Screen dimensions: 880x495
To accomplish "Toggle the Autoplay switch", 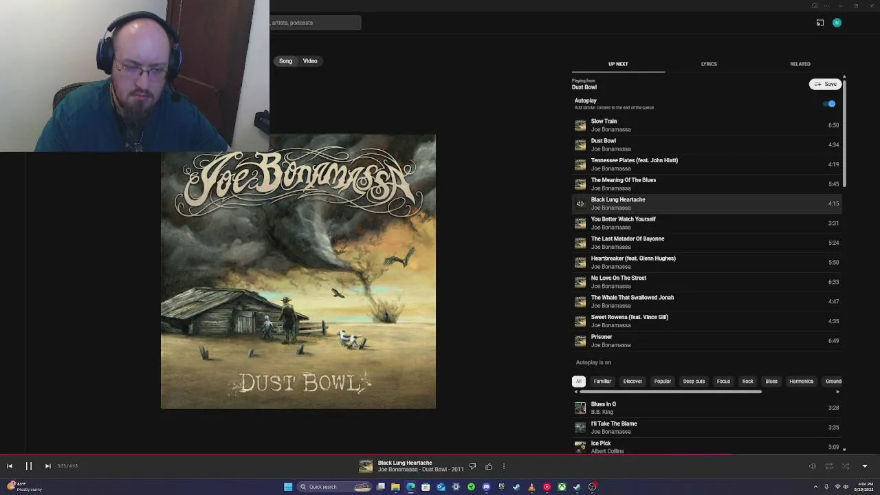I will tap(830, 104).
